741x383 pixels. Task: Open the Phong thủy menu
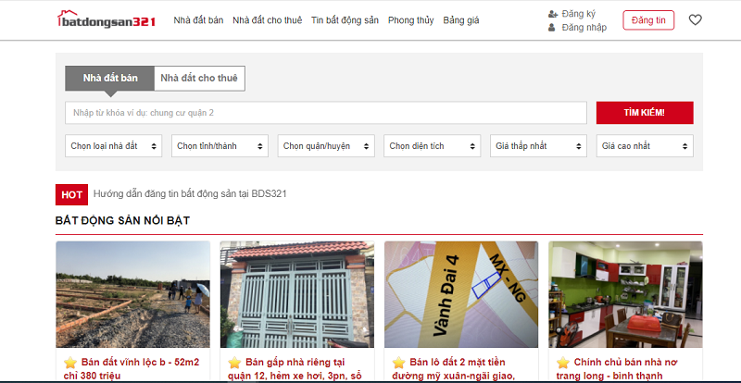tap(410, 20)
